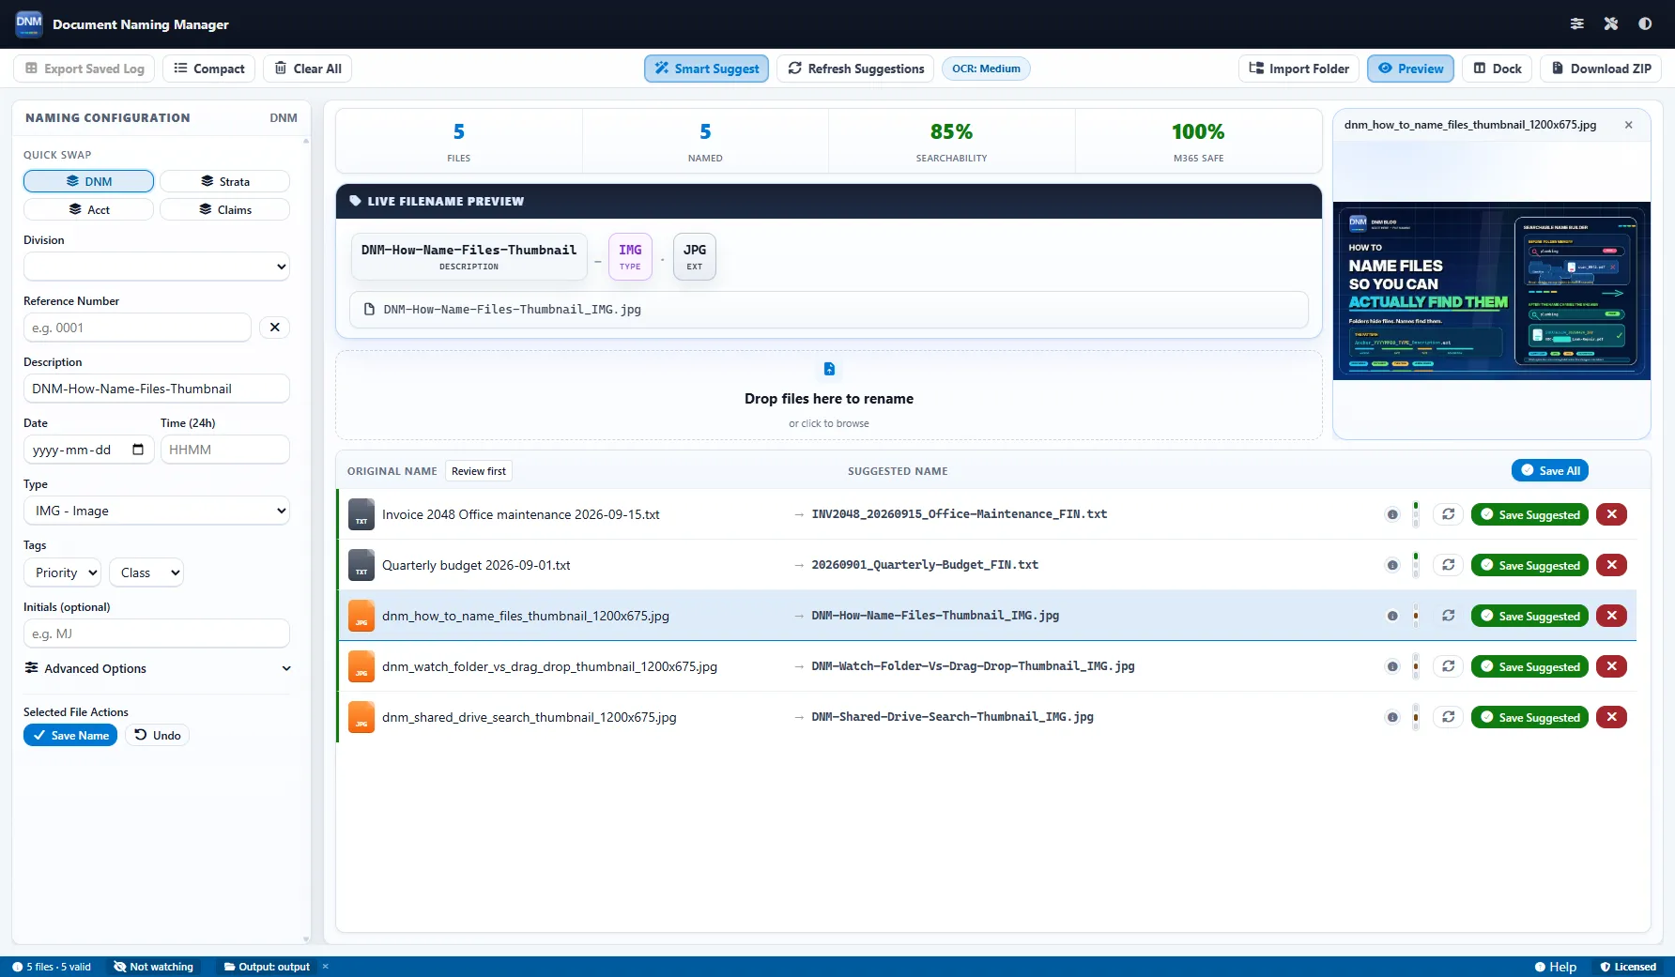Regenerate suggestion for Quarterly budget row
Image resolution: width=1675 pixels, height=977 pixels.
pos(1449,565)
